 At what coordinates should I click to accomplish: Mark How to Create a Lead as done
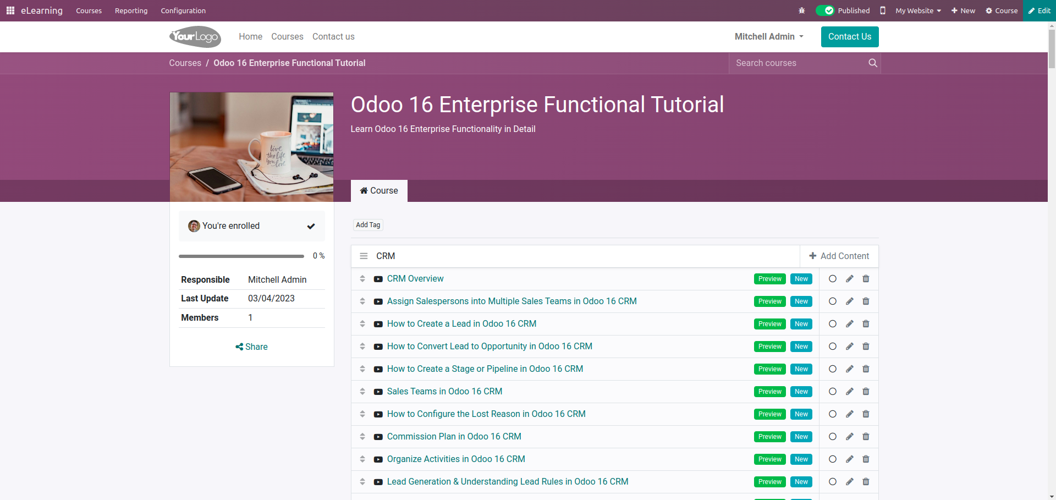(832, 324)
